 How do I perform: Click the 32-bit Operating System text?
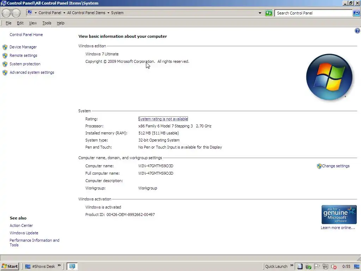[x=159, y=140]
